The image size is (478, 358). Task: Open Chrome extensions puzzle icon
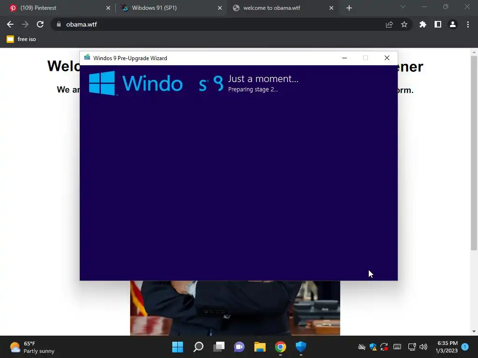tap(422, 24)
